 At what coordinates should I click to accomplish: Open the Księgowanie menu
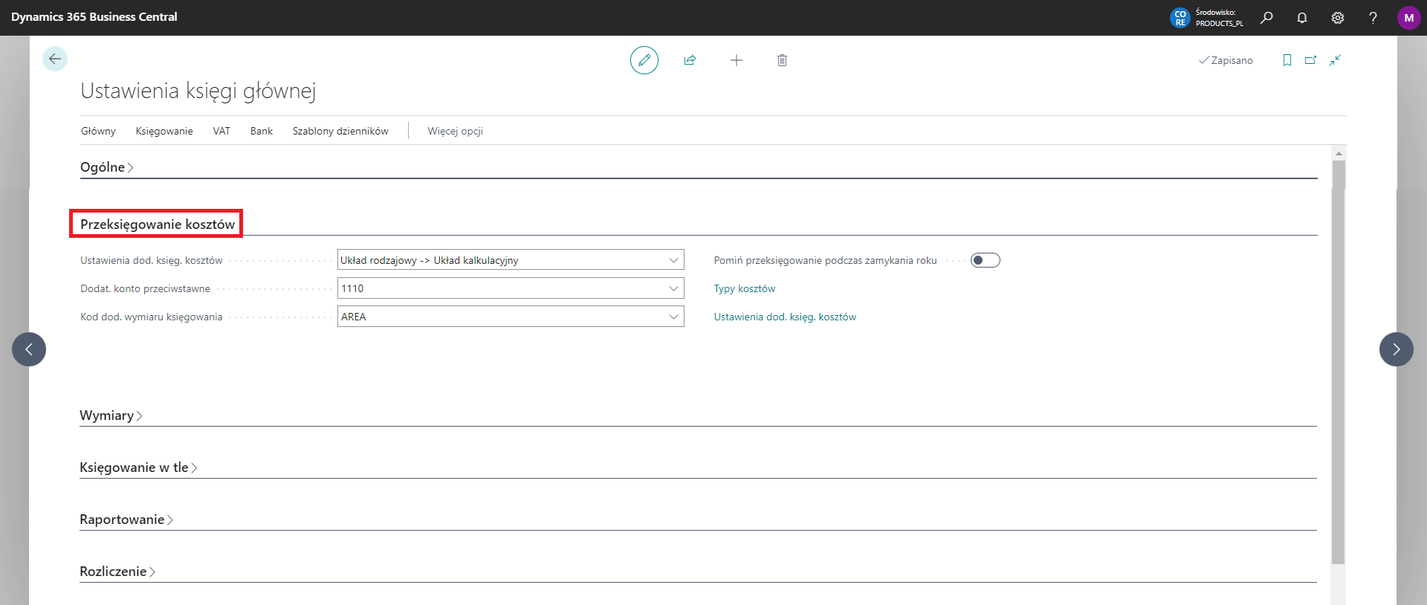[164, 131]
